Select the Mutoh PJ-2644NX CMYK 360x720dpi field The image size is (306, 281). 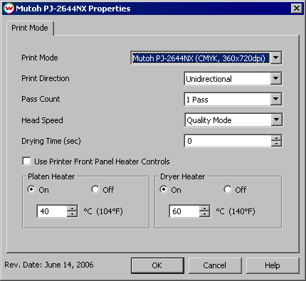tap(201, 58)
